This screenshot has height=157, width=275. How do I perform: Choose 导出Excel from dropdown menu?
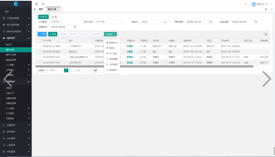[112, 43]
